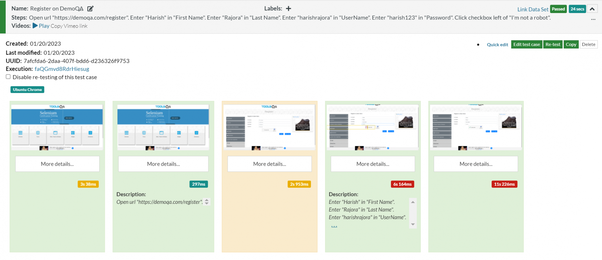Image resolution: width=602 pixels, height=260 pixels.
Task: Click the green Copy button
Action: 571,44
